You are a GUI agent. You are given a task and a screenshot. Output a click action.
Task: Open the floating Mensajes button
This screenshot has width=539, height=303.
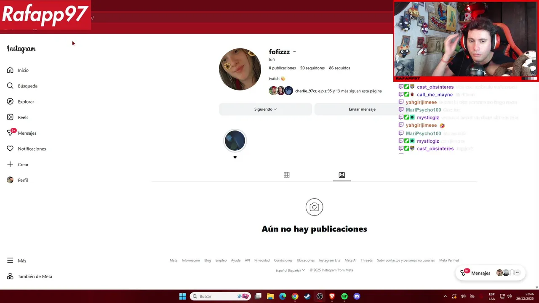490,273
